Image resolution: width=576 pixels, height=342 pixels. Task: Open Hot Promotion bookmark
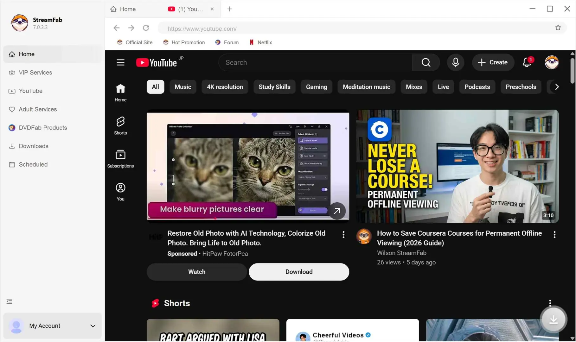coord(184,42)
